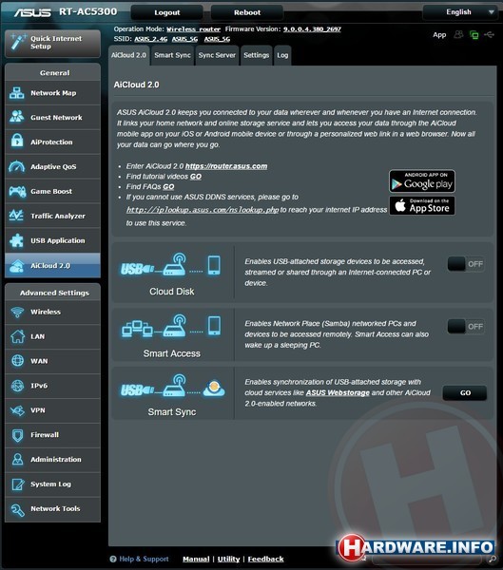This screenshot has width=503, height=570.
Task: Click the Wireless signal icon
Action: [17, 312]
